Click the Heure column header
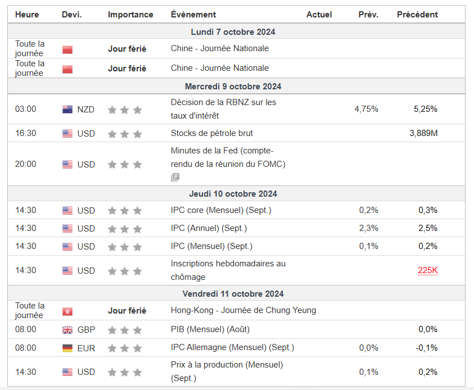This screenshot has height=390, width=474. (27, 15)
